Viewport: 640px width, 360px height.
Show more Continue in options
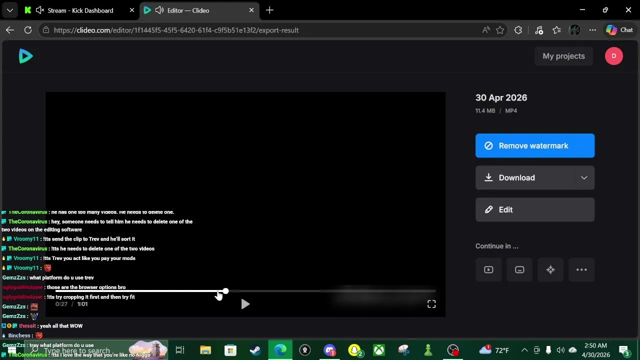[581, 270]
